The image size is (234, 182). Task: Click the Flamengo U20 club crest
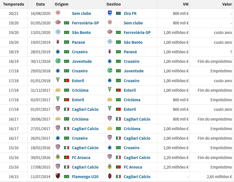tap(58, 176)
